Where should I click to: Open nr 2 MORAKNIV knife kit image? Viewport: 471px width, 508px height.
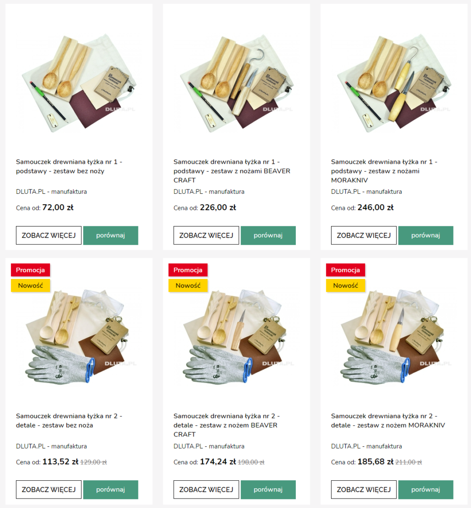[394, 337]
